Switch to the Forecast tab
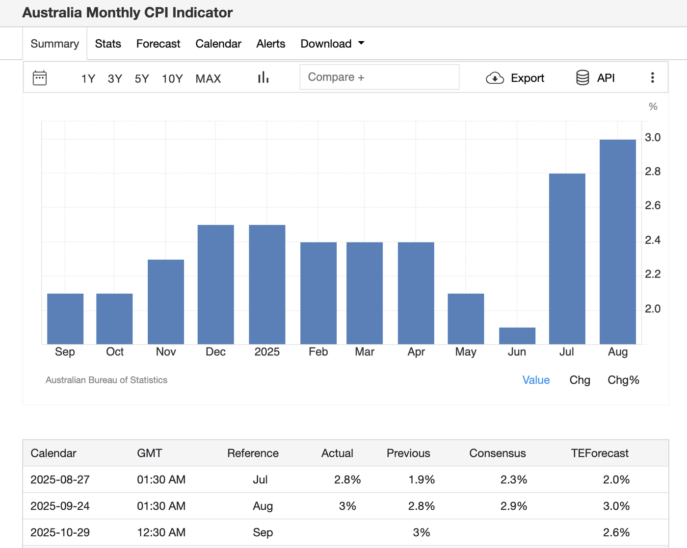Screen dimensions: 687x548 tap(158, 44)
